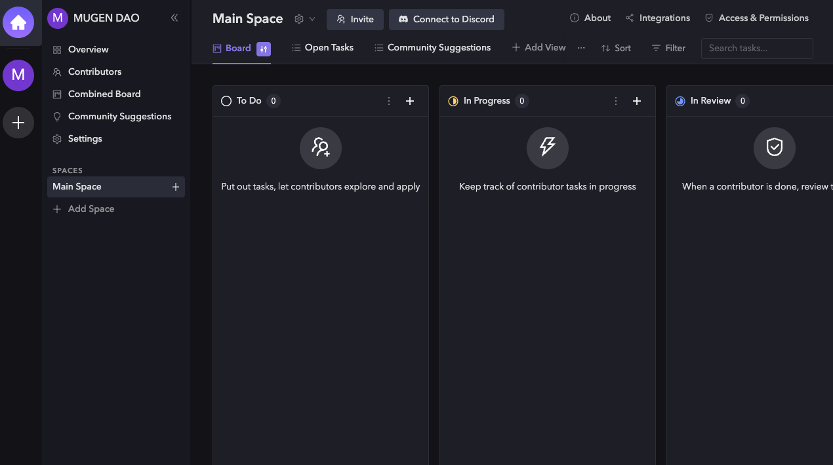Open the Main Space settings gear dropdown

pyautogui.click(x=304, y=19)
